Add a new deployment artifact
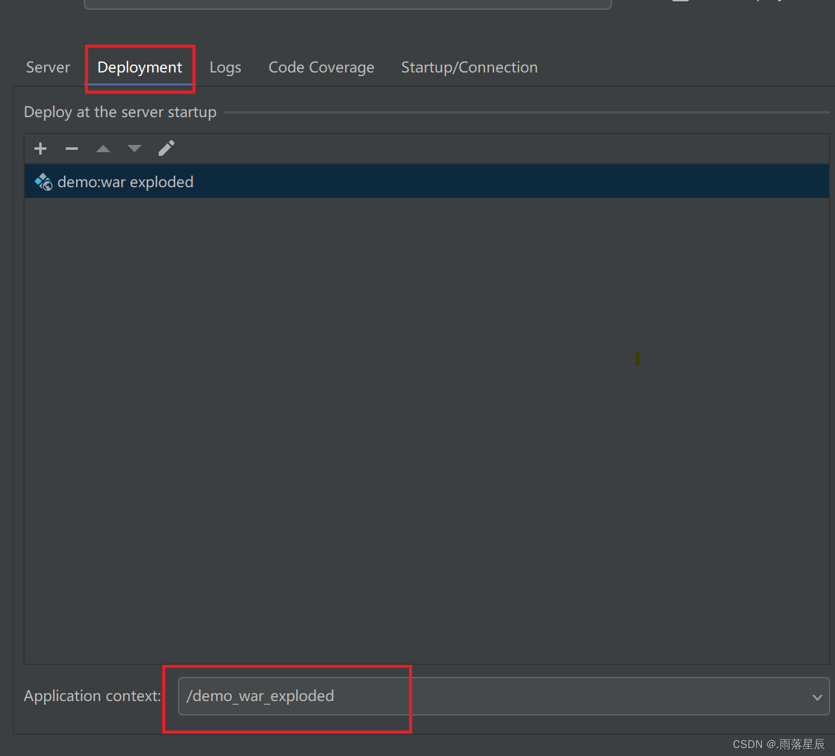The height and width of the screenshot is (756, 835). [40, 149]
